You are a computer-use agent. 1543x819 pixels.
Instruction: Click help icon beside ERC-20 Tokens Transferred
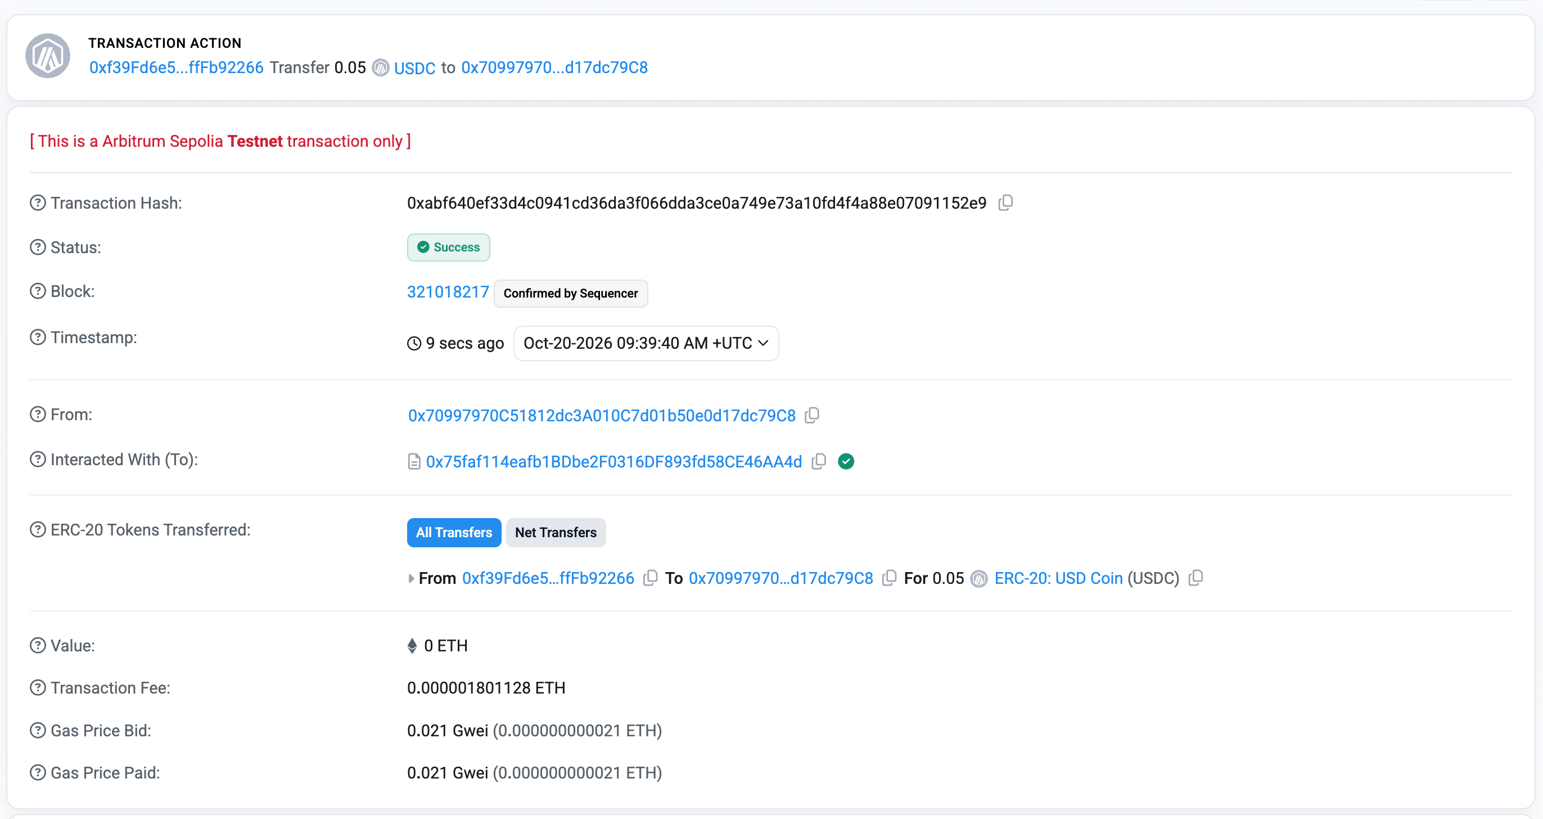click(x=38, y=530)
